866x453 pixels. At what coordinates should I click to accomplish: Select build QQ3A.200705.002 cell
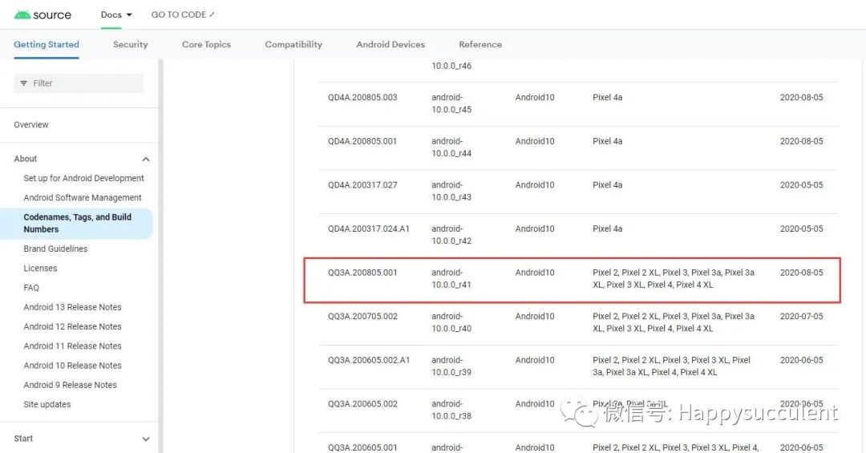(x=362, y=317)
